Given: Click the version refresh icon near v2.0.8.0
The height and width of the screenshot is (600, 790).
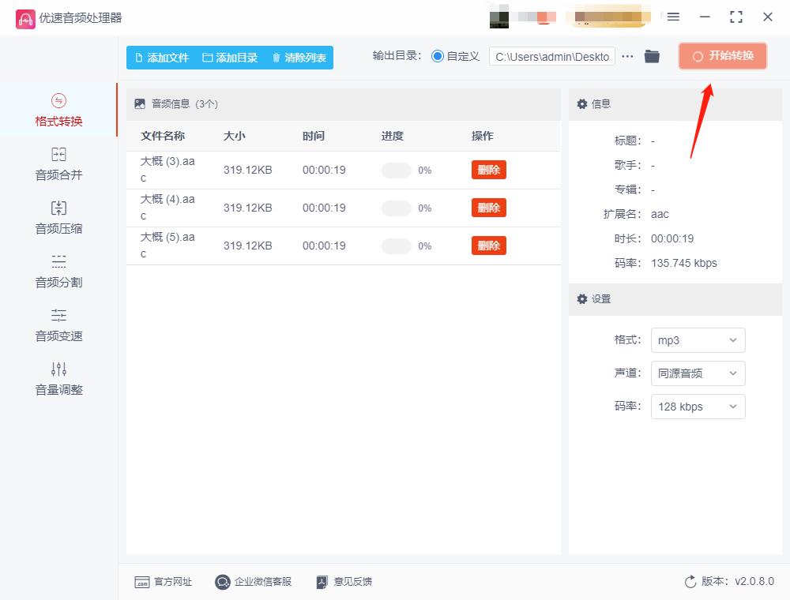Looking at the screenshot, I should pos(688,581).
